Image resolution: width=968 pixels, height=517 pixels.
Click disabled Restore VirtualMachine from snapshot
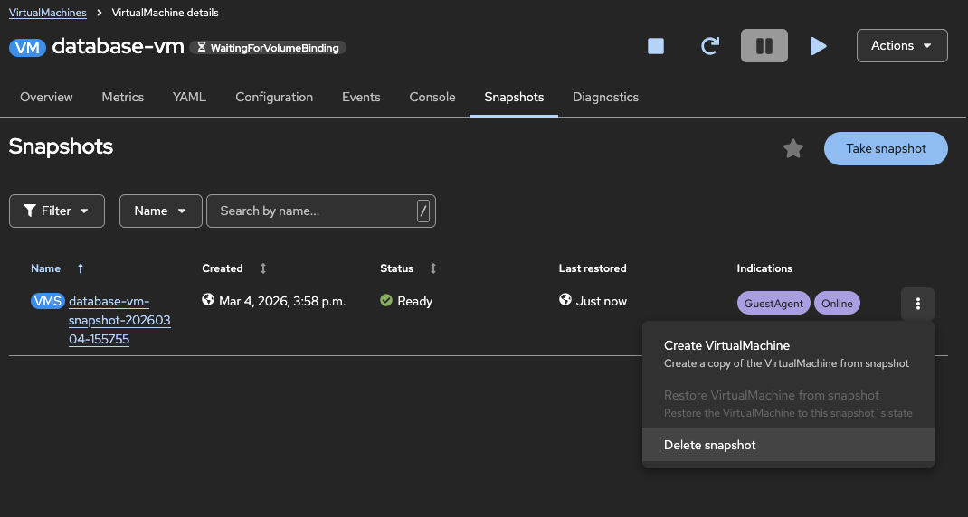788,403
